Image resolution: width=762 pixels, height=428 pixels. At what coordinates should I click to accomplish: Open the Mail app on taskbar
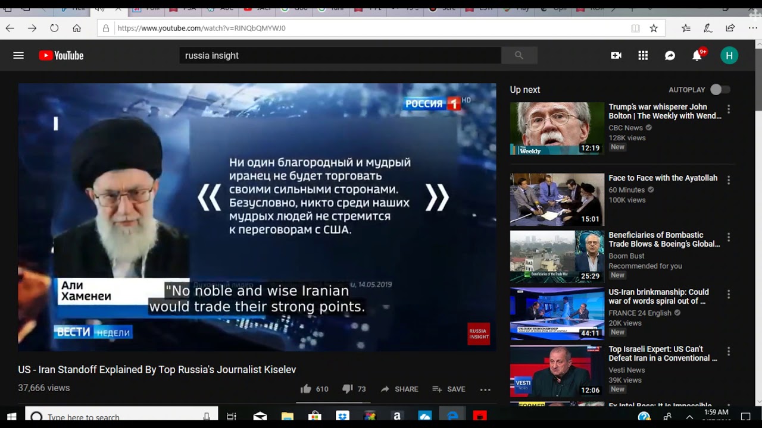[x=260, y=417]
